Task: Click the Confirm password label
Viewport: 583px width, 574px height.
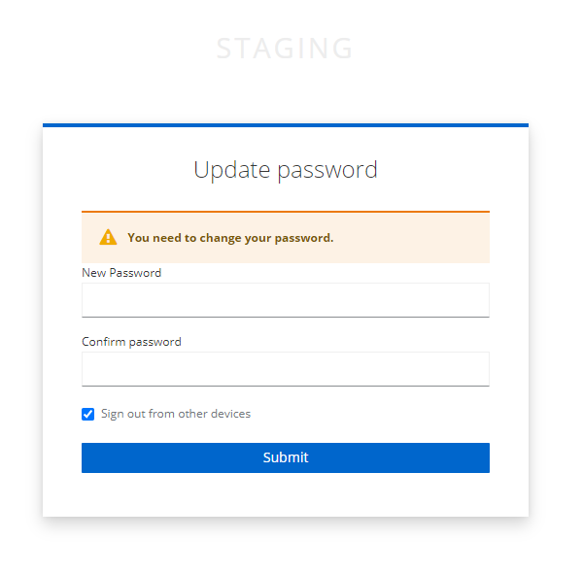Action: click(131, 342)
